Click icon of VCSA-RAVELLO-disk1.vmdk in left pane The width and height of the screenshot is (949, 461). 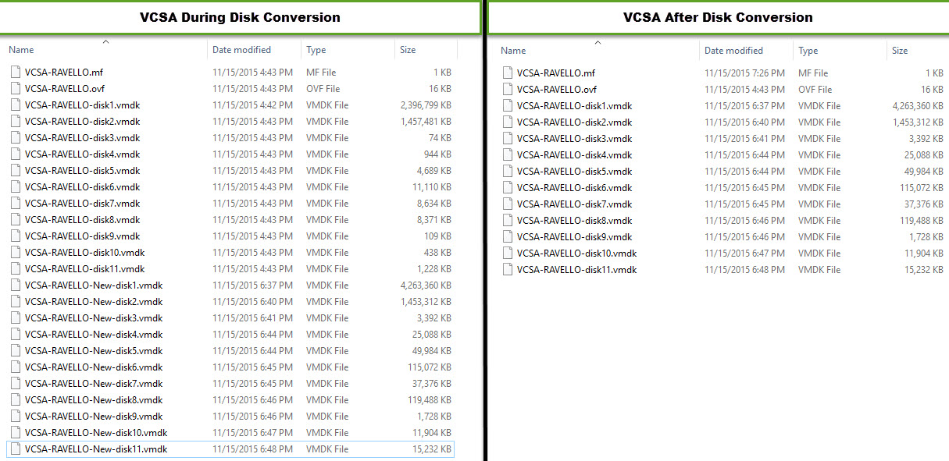(16, 105)
